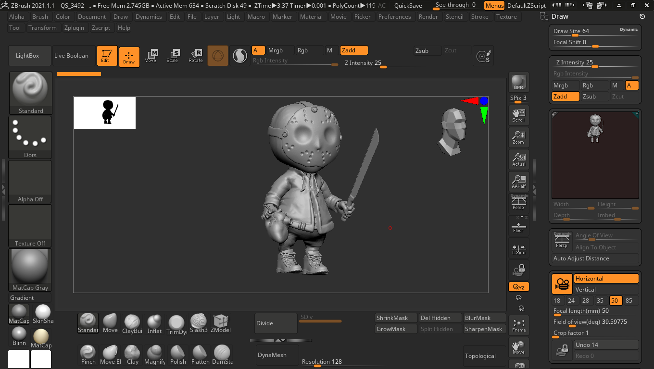Open the Zplugin menu
The height and width of the screenshot is (369, 654).
pyautogui.click(x=74, y=27)
